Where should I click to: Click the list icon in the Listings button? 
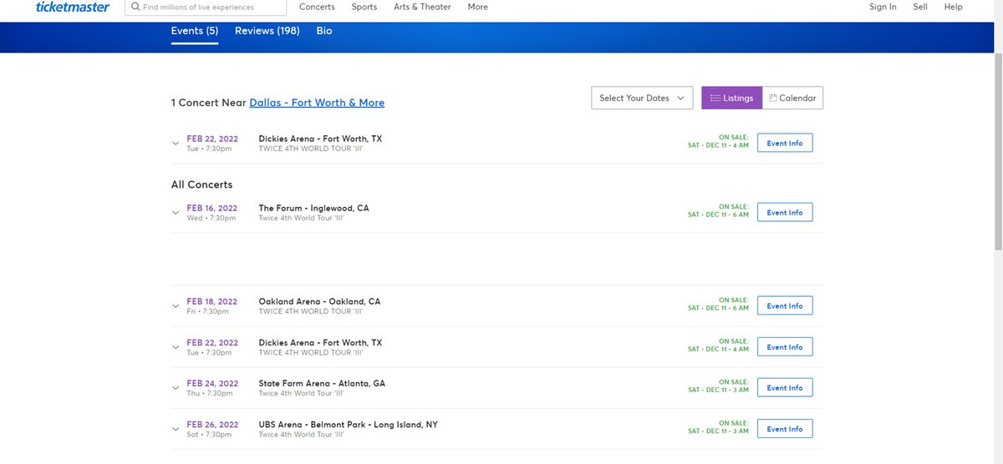[x=715, y=98]
